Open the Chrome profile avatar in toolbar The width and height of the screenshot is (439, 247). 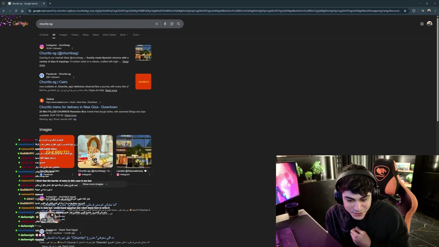point(429,11)
